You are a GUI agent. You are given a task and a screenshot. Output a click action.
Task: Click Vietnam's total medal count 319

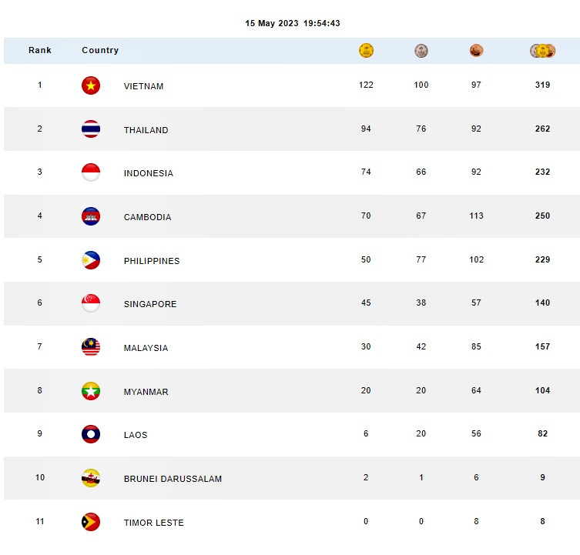pos(542,85)
